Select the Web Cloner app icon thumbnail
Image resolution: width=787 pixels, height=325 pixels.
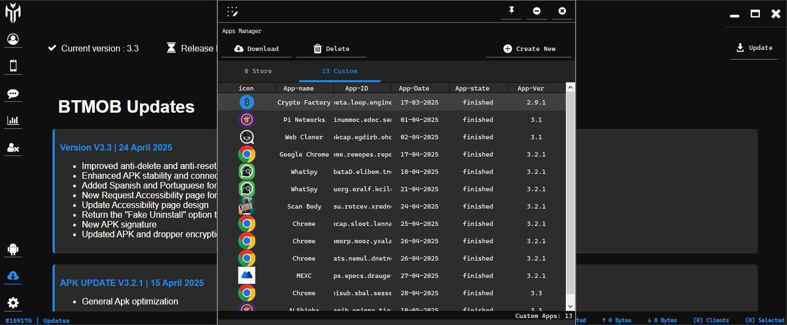coord(247,137)
